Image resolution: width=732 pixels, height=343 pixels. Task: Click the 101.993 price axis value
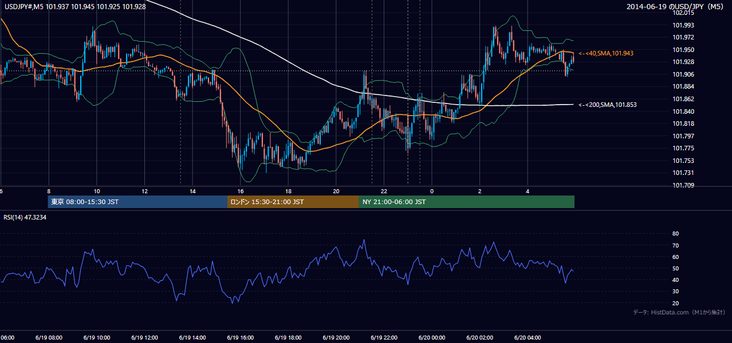[683, 25]
